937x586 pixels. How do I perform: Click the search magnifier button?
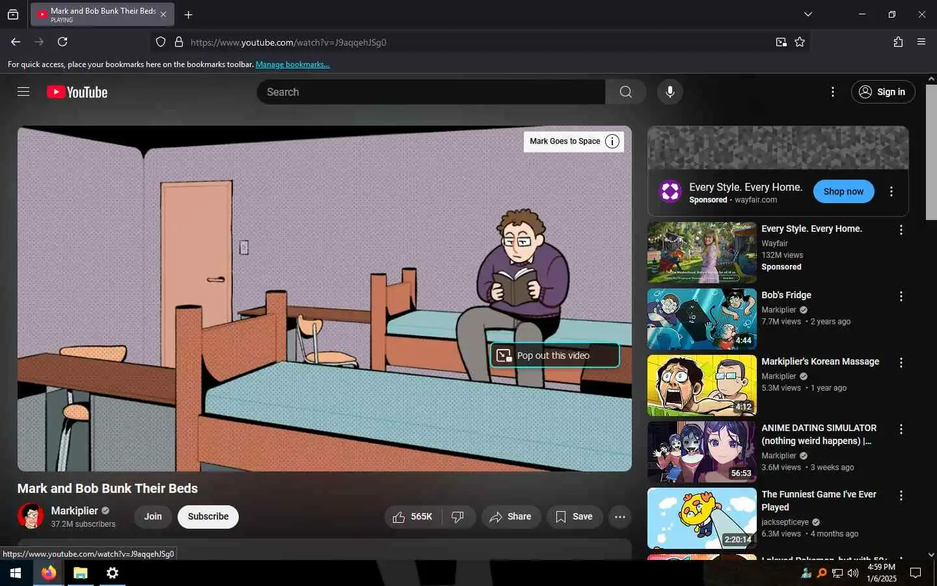coord(625,92)
